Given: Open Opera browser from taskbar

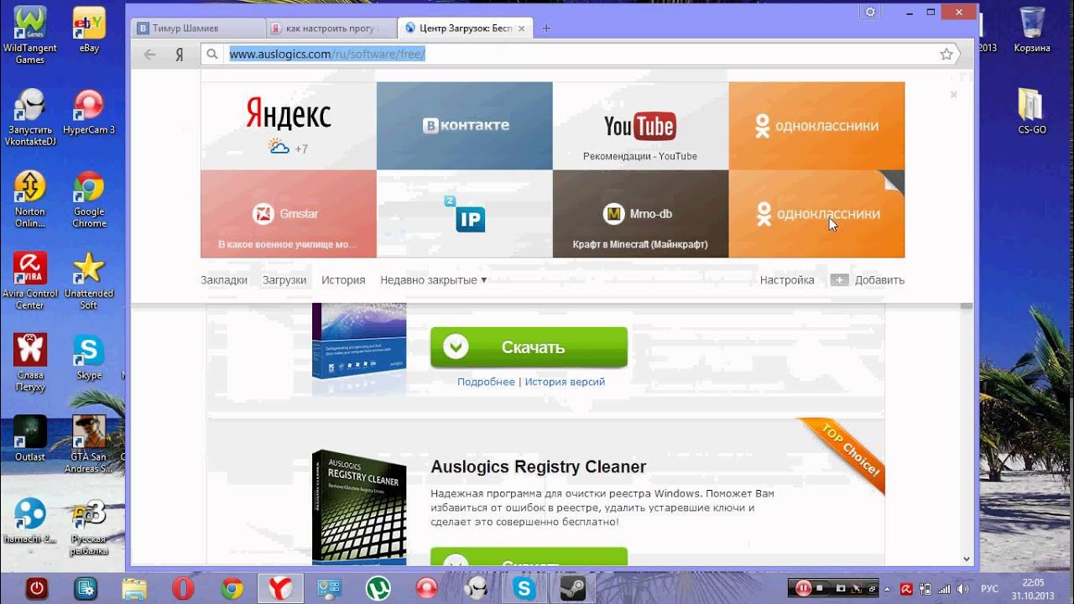Looking at the screenshot, I should pyautogui.click(x=183, y=588).
